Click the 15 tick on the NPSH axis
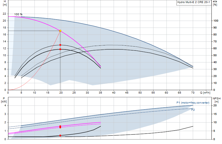The width and height of the screenshot is (222, 144). [x=215, y=114]
